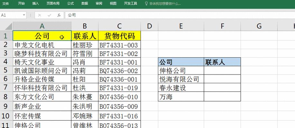This screenshot has width=295, height=128.
Task: Switch to the 视图 tab
Action: click(x=113, y=4)
